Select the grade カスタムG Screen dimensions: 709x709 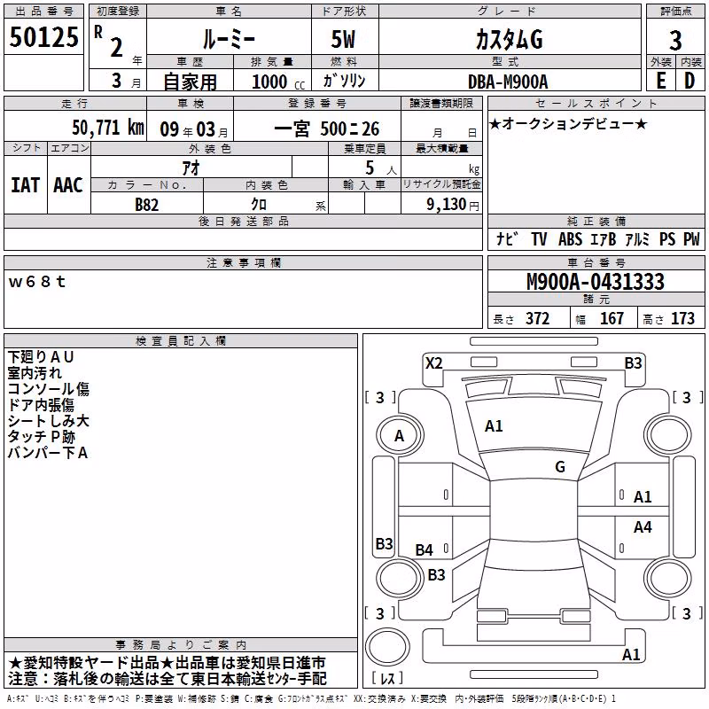[509, 39]
